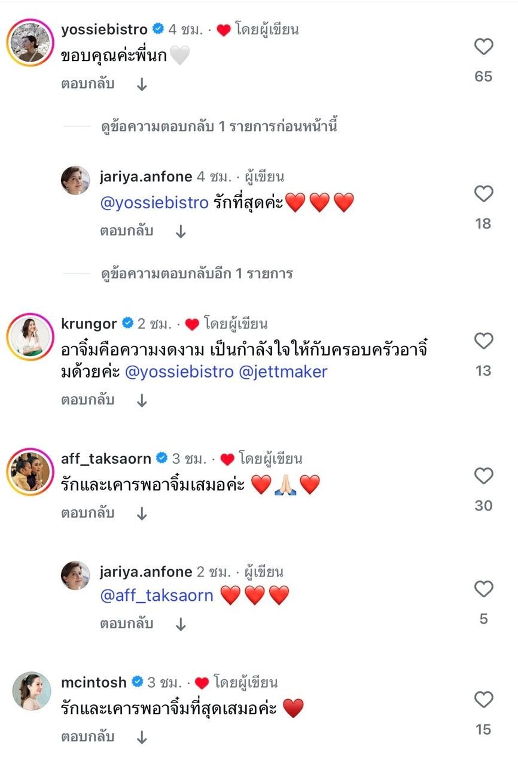Open @aff_taksaorn mention in jariya's reply
The image size is (518, 766).
pyautogui.click(x=157, y=595)
